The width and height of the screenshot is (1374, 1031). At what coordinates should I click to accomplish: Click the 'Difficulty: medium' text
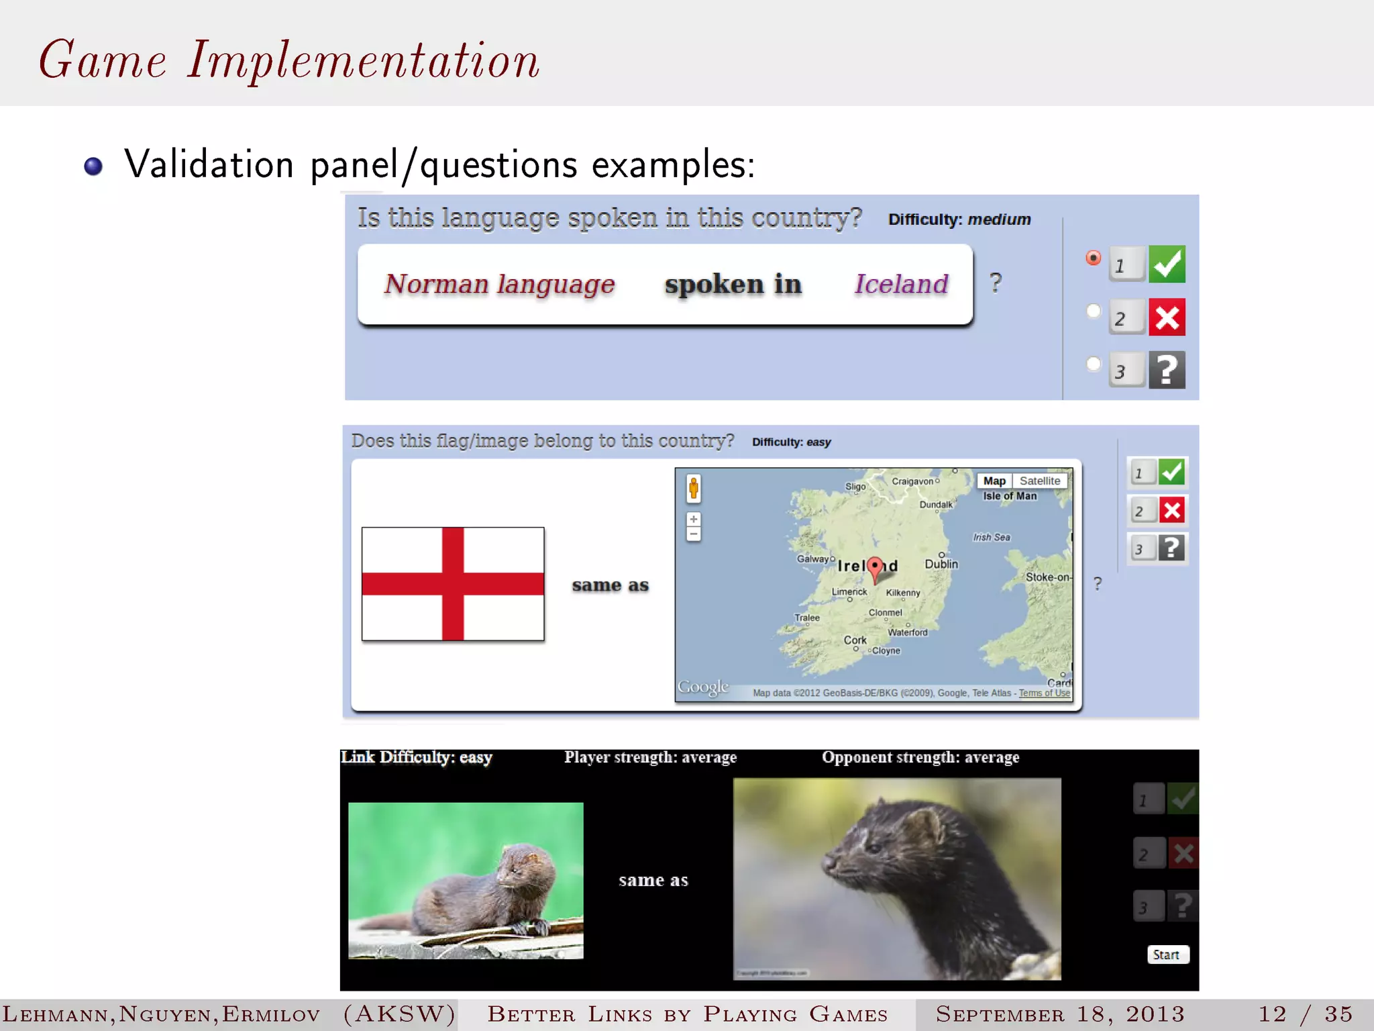pos(959,219)
